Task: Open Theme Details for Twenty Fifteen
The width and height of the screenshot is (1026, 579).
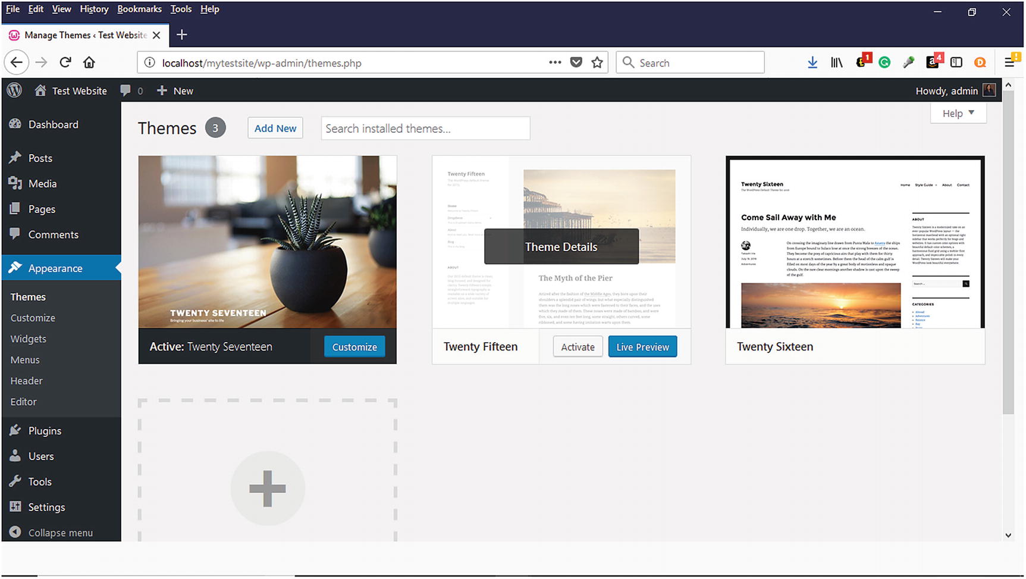Action: click(561, 247)
